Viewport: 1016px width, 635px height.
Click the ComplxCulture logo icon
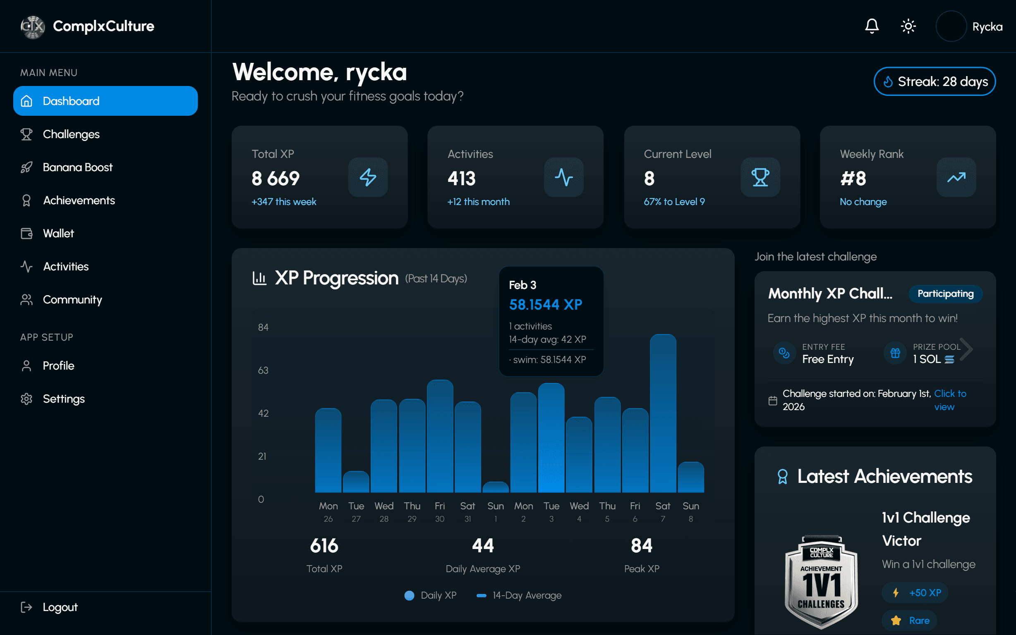click(x=33, y=27)
